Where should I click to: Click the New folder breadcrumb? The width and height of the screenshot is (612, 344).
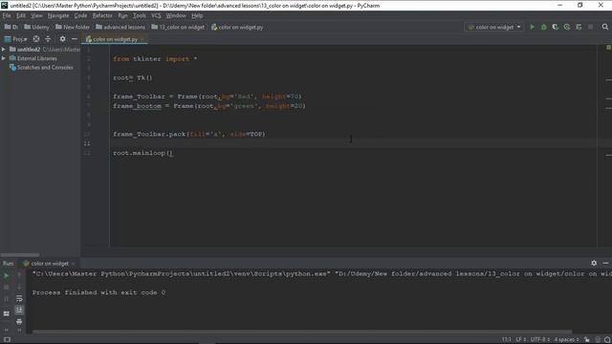tap(73, 27)
